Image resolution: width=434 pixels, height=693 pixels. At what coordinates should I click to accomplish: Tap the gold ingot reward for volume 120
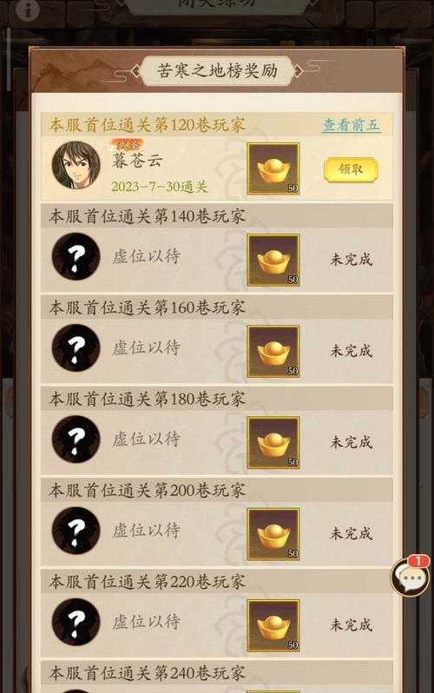pyautogui.click(x=273, y=168)
